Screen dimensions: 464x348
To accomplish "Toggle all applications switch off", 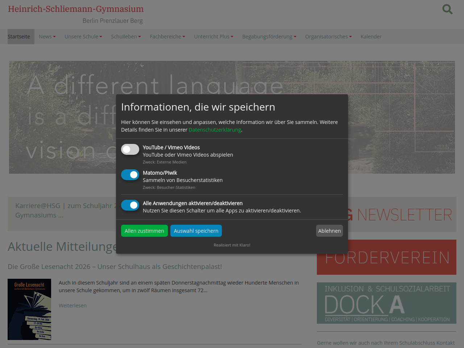I will 130,205.
